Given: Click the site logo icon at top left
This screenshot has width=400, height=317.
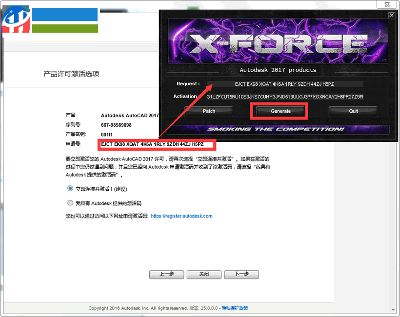Looking at the screenshot, I should click(16, 20).
